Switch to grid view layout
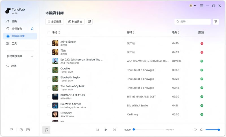 point(90,21)
